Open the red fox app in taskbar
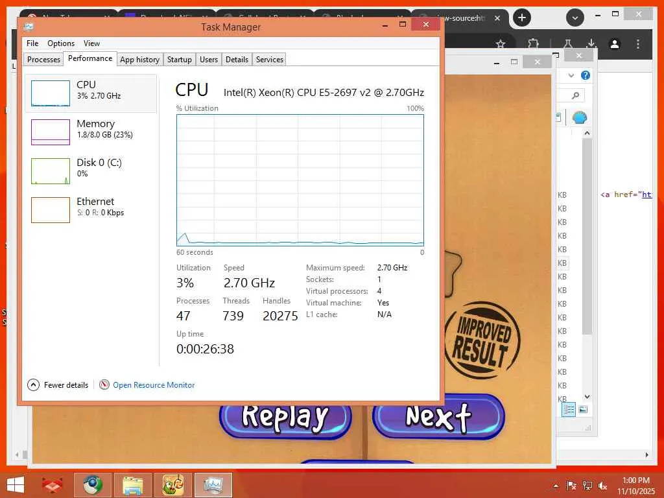The height and width of the screenshot is (498, 664). 52,485
